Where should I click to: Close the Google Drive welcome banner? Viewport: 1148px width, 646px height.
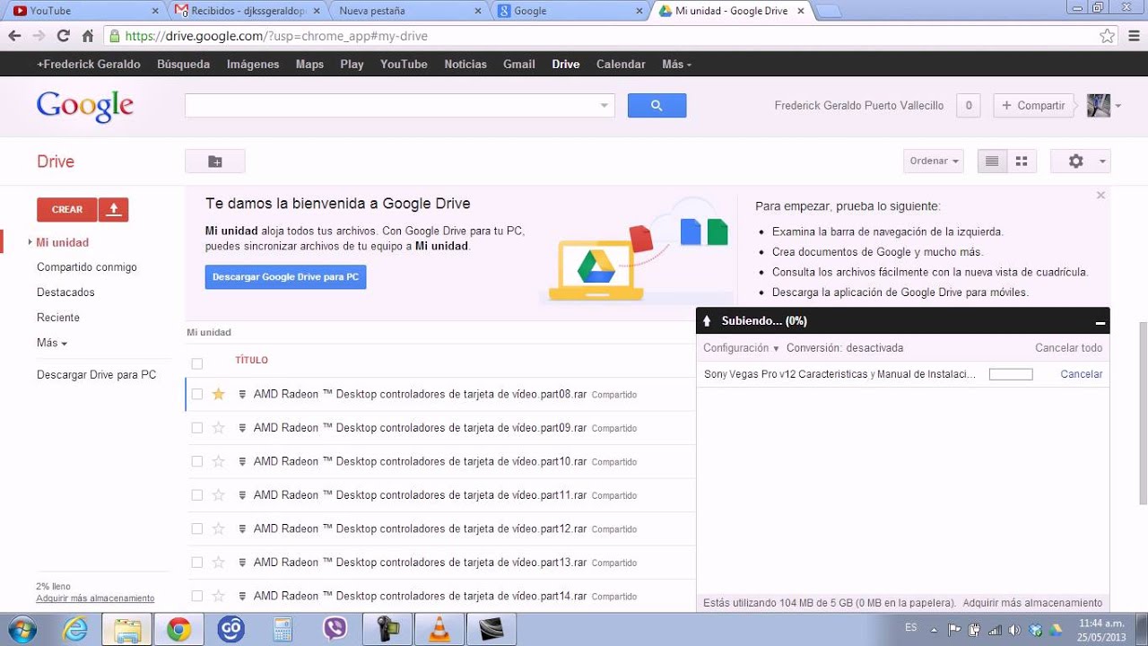point(1100,195)
